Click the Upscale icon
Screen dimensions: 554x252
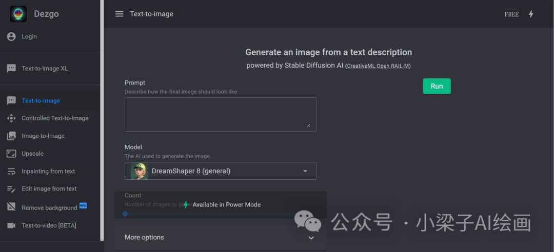tap(11, 154)
